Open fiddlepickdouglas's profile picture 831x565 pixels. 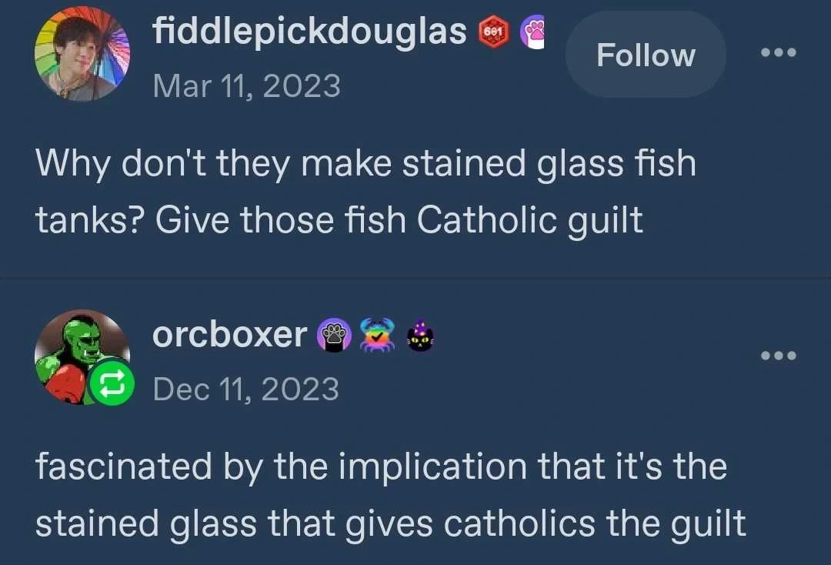[82, 54]
